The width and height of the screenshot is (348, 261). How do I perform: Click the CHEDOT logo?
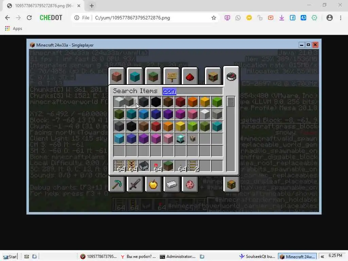[x=51, y=18]
